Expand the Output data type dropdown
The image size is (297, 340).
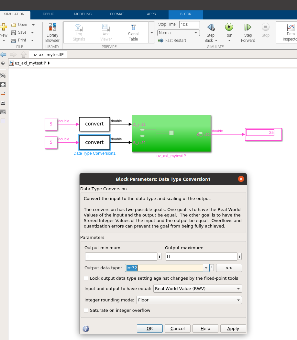206,268
